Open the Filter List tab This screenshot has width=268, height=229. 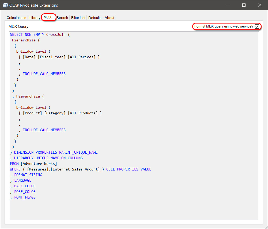[78, 18]
